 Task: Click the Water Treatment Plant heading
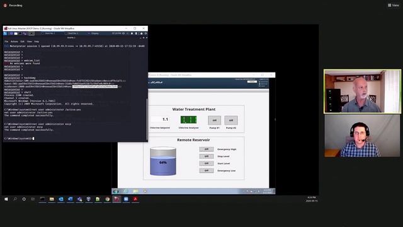(x=194, y=109)
